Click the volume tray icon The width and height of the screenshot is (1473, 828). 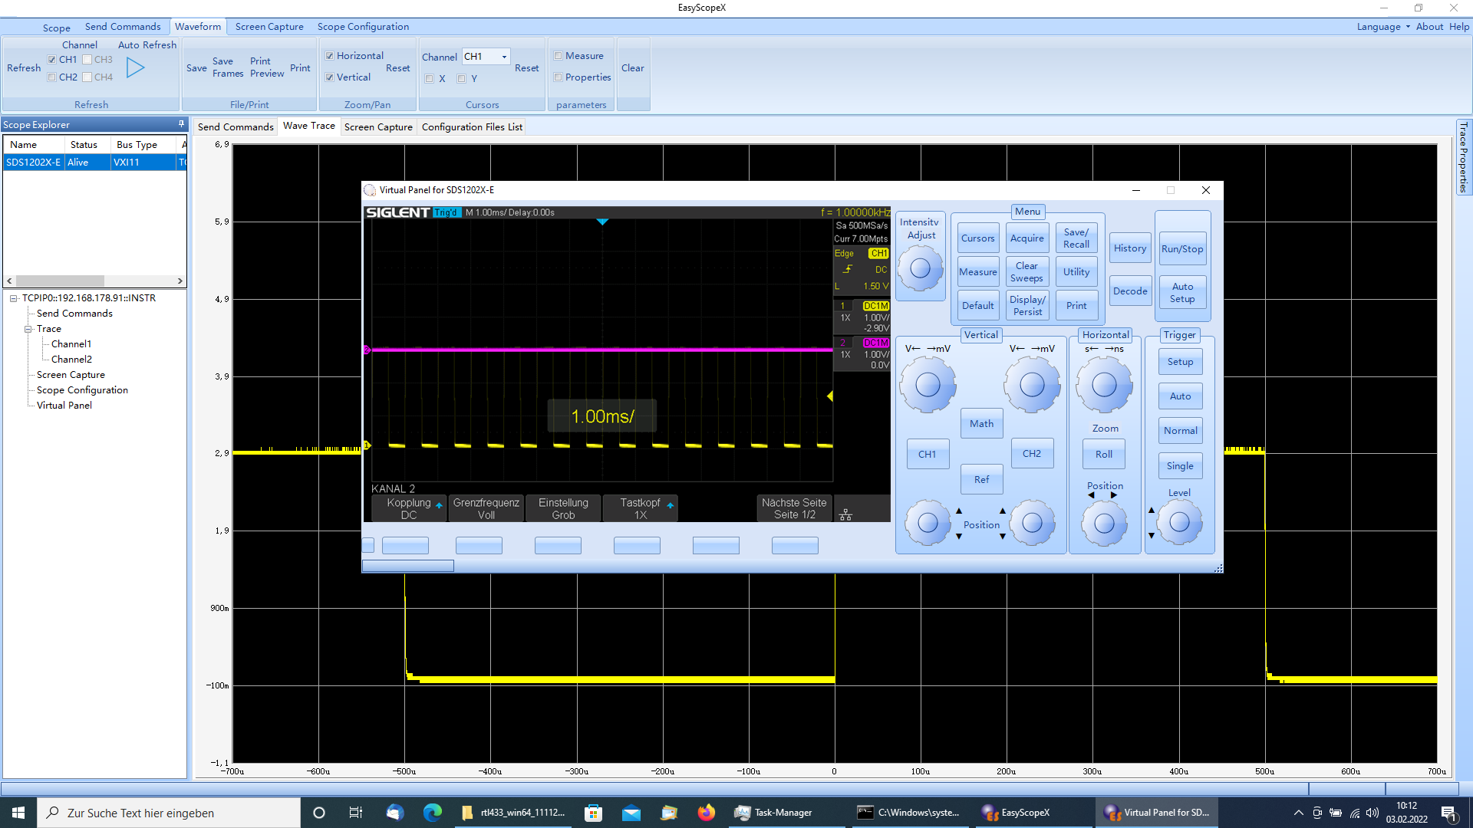click(1372, 813)
